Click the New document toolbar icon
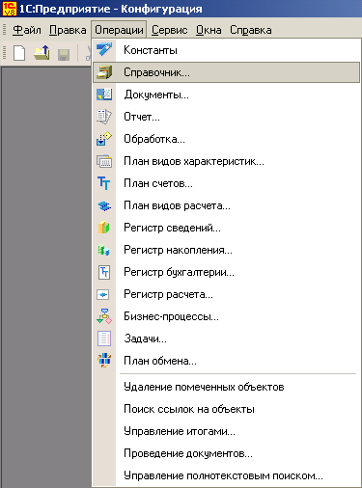 click(19, 53)
